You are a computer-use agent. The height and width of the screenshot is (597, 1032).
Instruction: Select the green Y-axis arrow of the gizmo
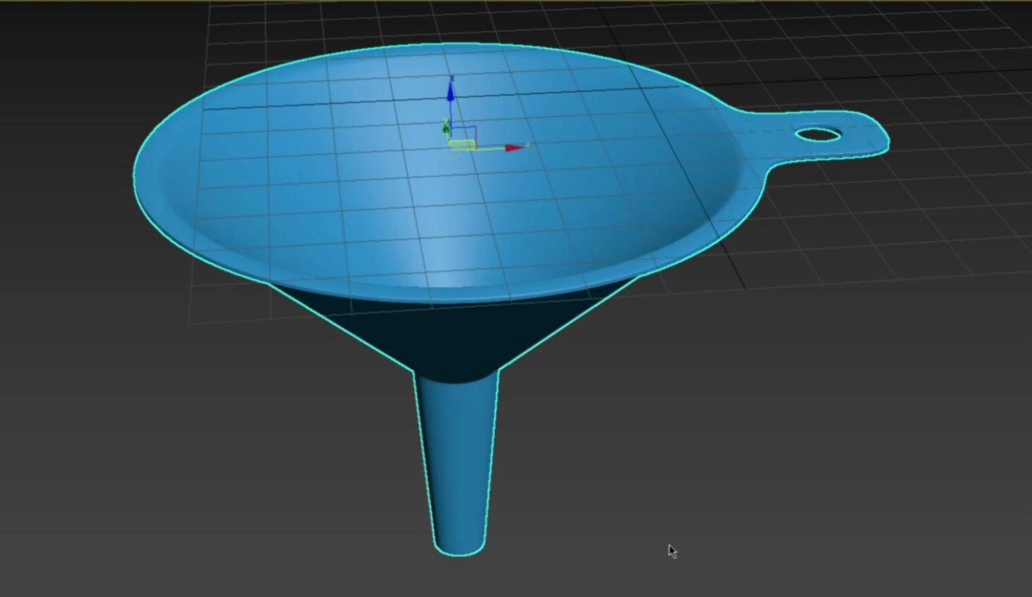pos(446,128)
